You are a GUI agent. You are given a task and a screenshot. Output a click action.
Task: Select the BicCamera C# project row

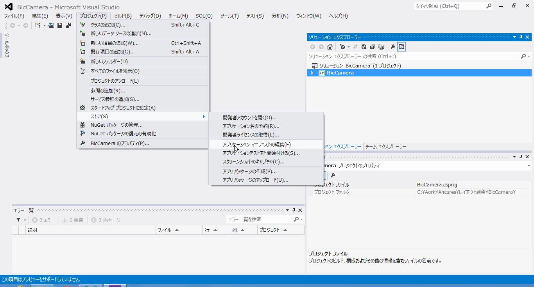click(x=419, y=73)
